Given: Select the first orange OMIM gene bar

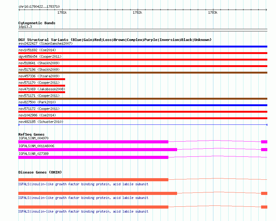Looking at the screenshot, I should point(93,180).
